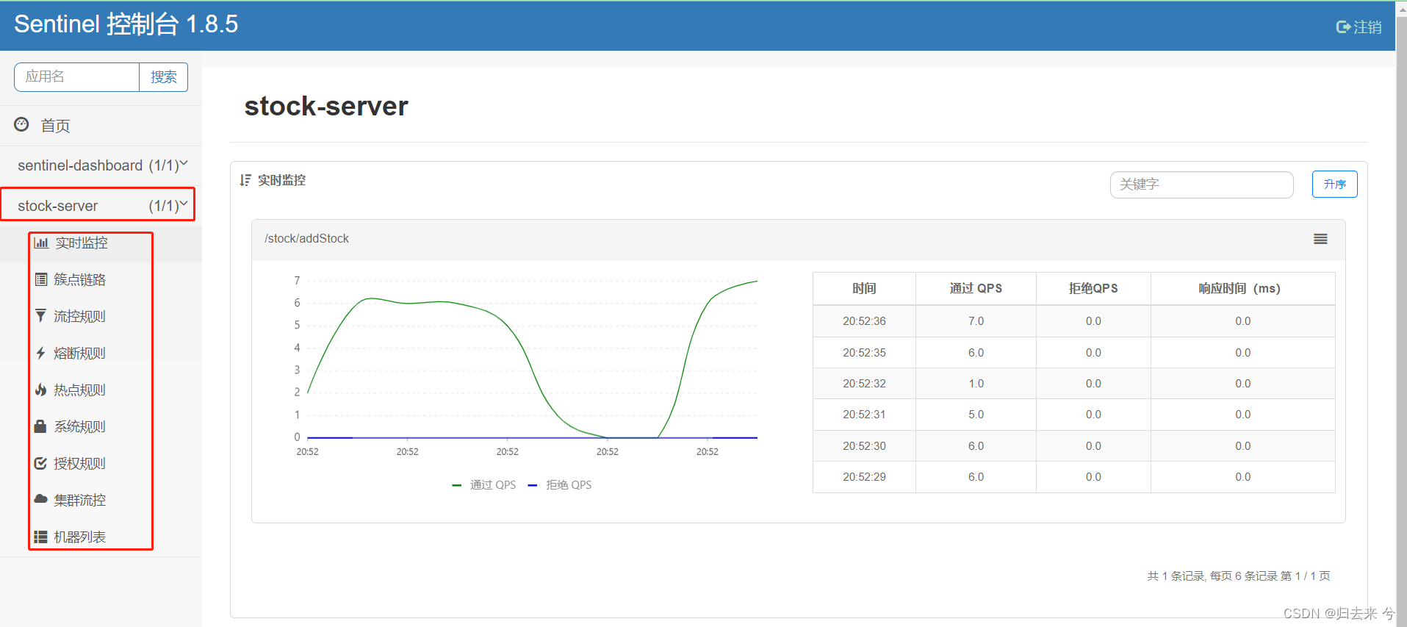Image resolution: width=1407 pixels, height=627 pixels.
Task: Click the 20:52:29 time cell
Action: click(x=864, y=477)
